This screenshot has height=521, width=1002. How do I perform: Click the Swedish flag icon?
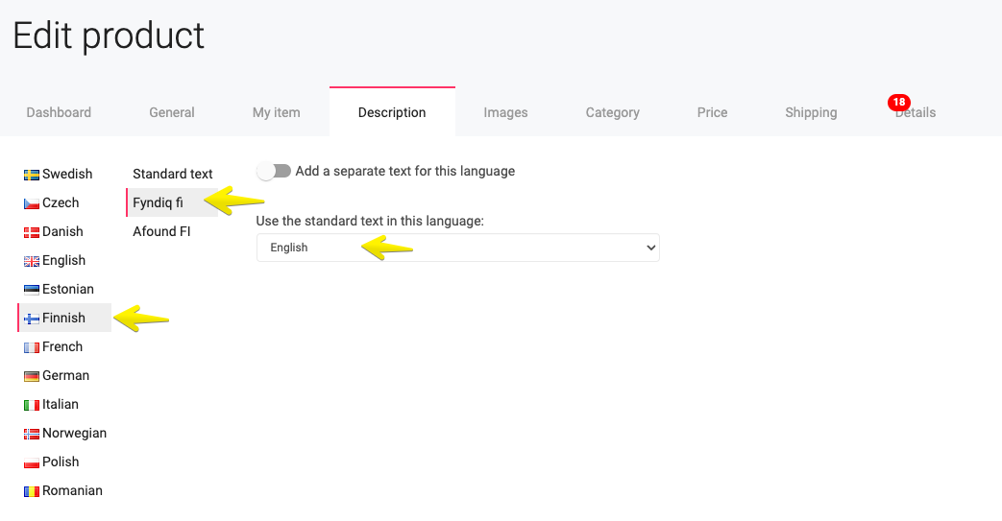32,175
